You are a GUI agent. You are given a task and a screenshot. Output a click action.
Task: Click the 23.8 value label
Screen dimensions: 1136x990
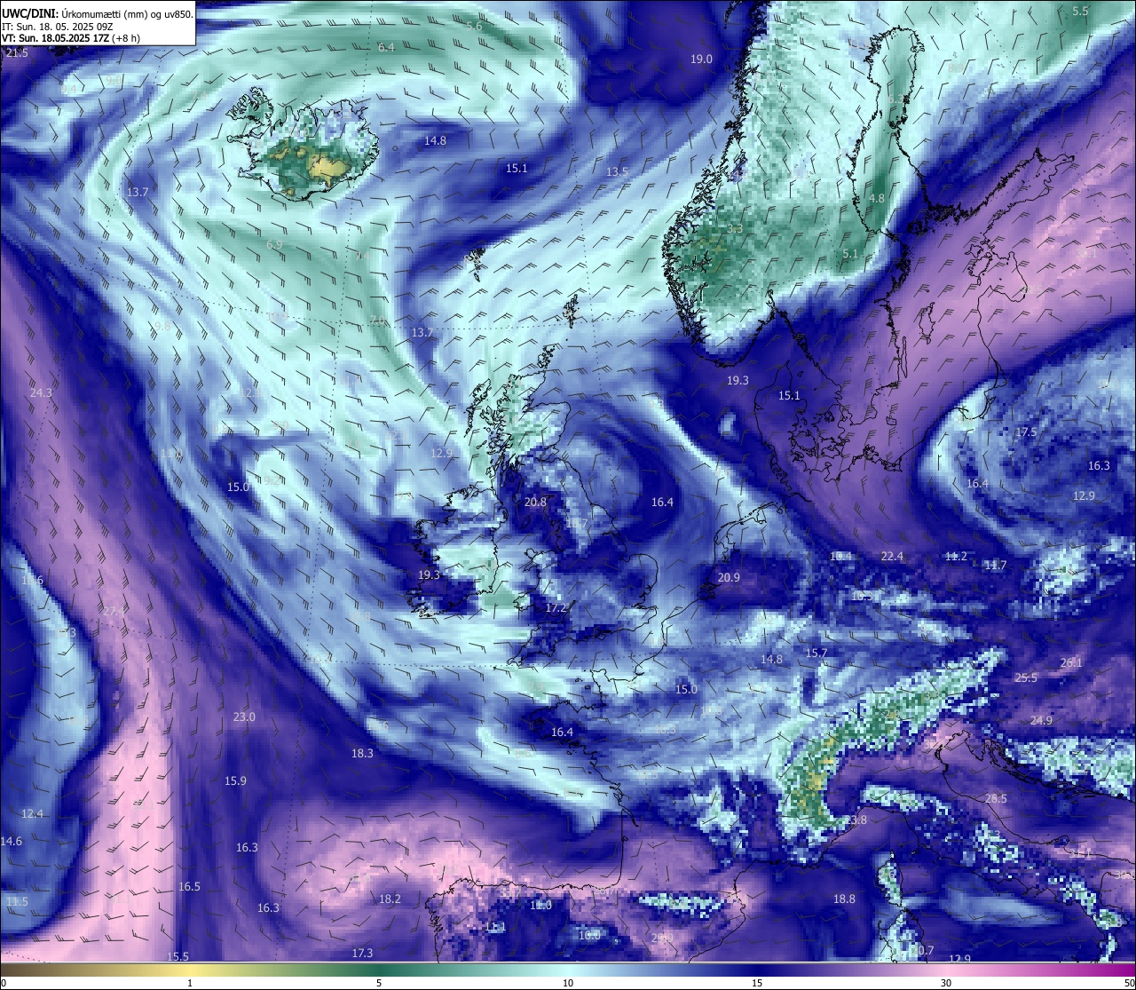click(856, 820)
